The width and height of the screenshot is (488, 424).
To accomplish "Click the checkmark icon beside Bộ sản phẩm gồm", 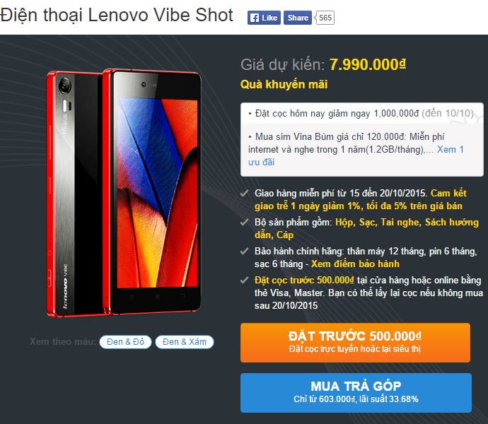I will pyautogui.click(x=245, y=222).
